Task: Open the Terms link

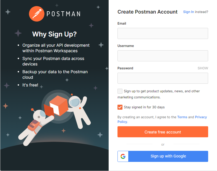Action: 182,117
